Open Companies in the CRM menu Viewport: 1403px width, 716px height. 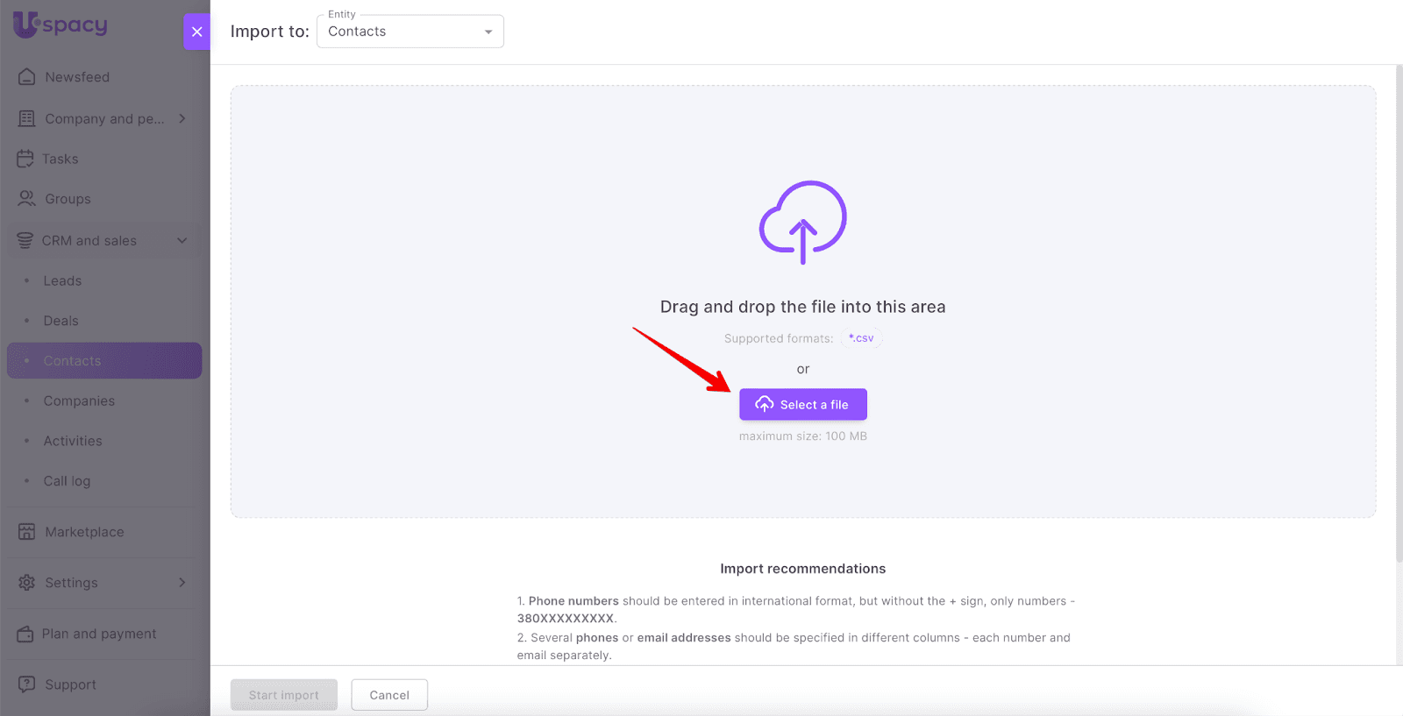coord(79,401)
